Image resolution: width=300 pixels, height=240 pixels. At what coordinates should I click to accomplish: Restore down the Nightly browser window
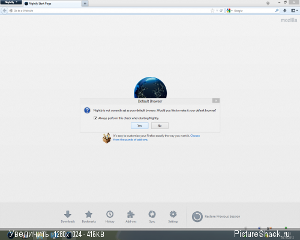point(286,2)
